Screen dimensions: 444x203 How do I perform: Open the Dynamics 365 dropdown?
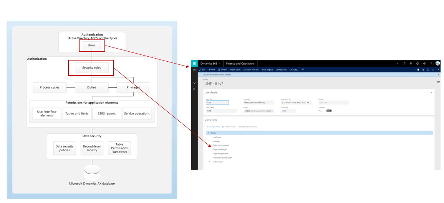[x=210, y=64]
